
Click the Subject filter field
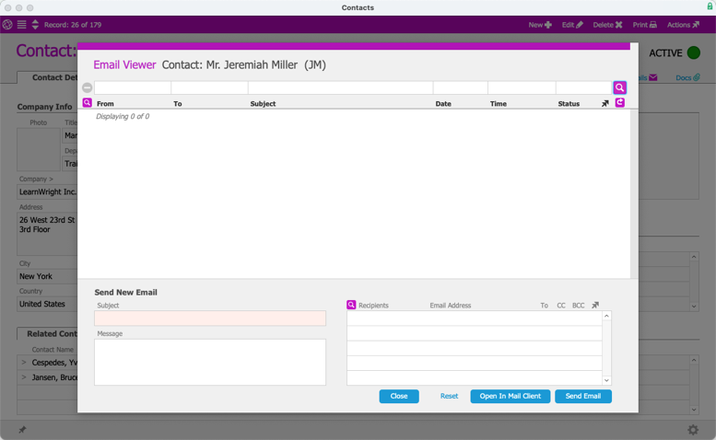coord(341,87)
